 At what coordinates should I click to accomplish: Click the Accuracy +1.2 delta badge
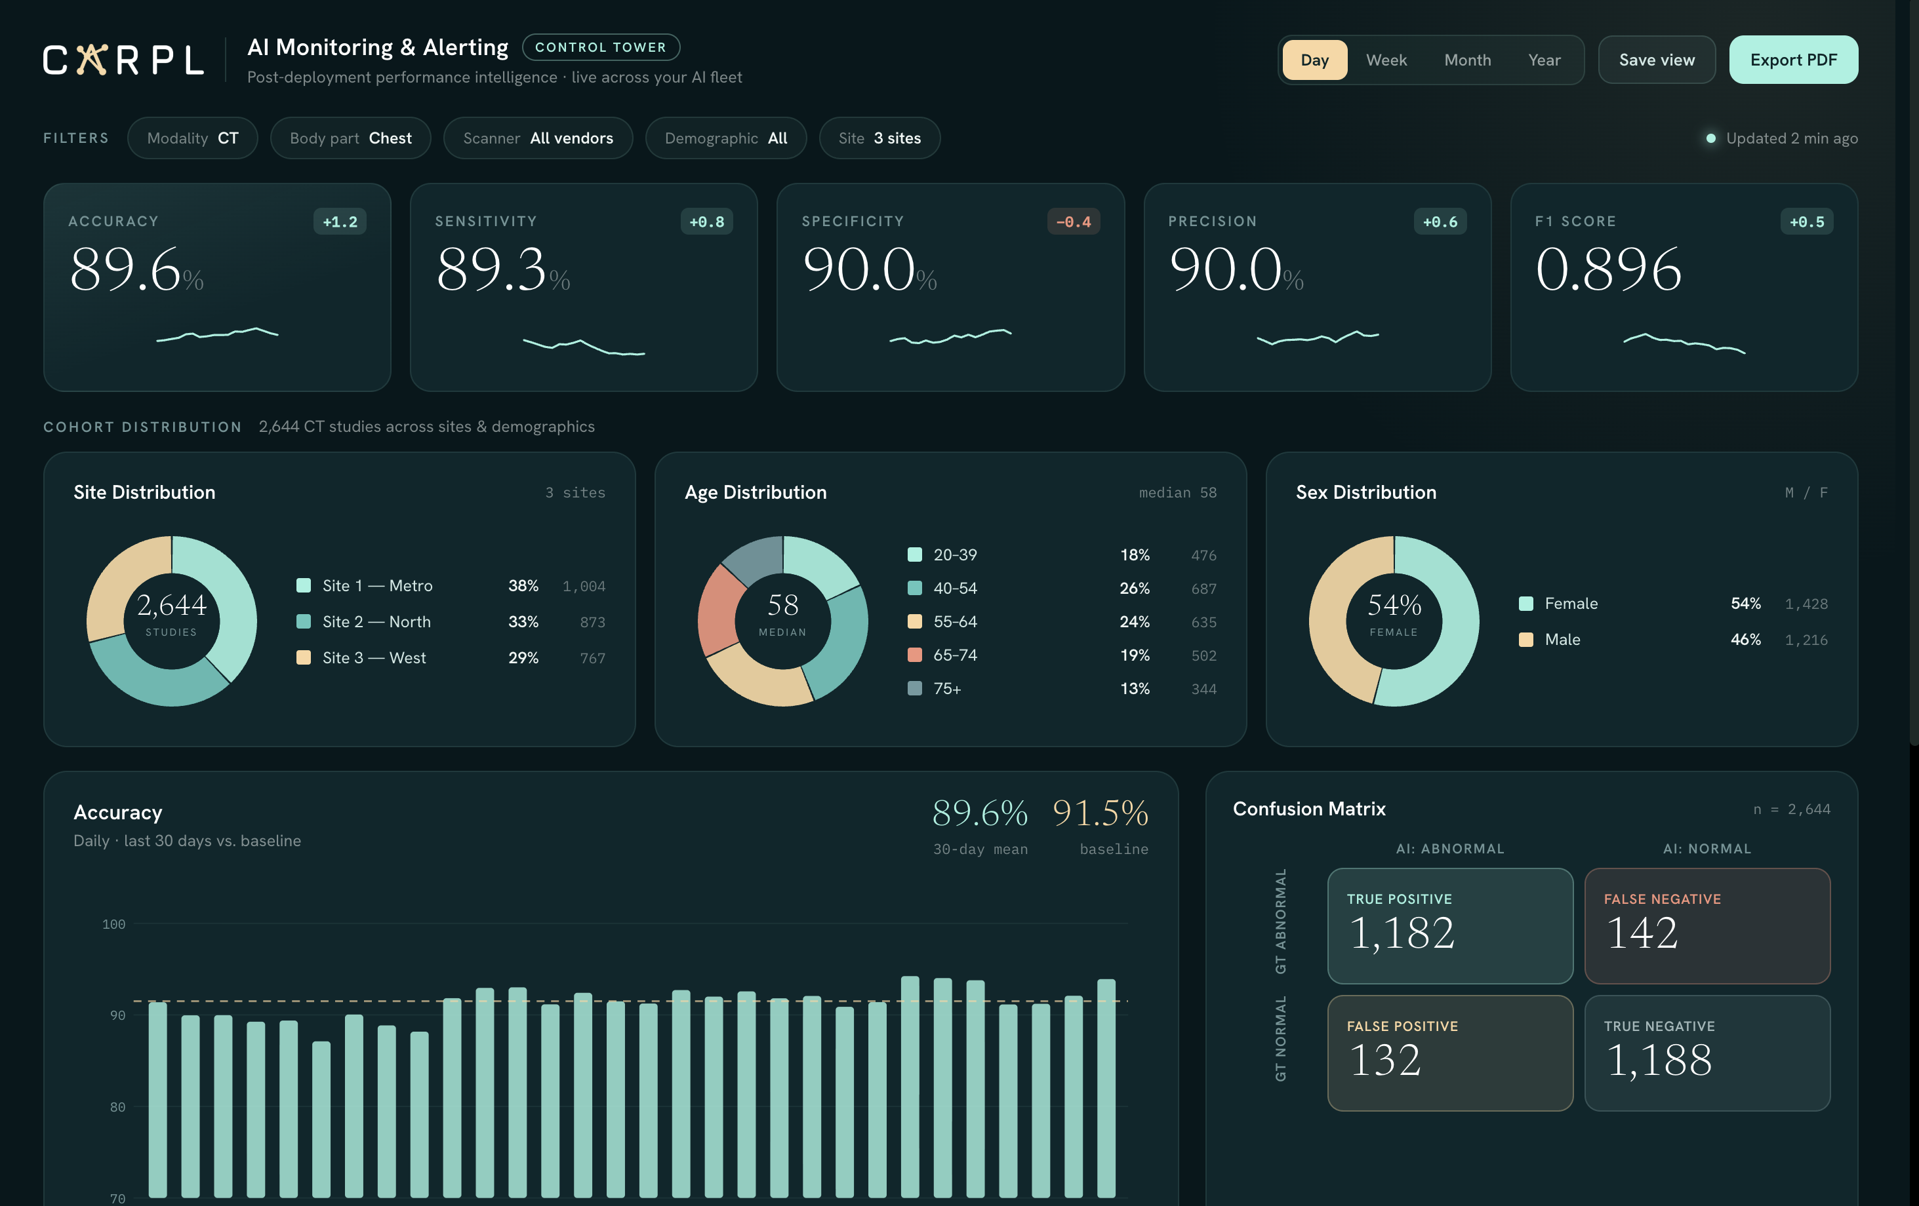(x=340, y=222)
